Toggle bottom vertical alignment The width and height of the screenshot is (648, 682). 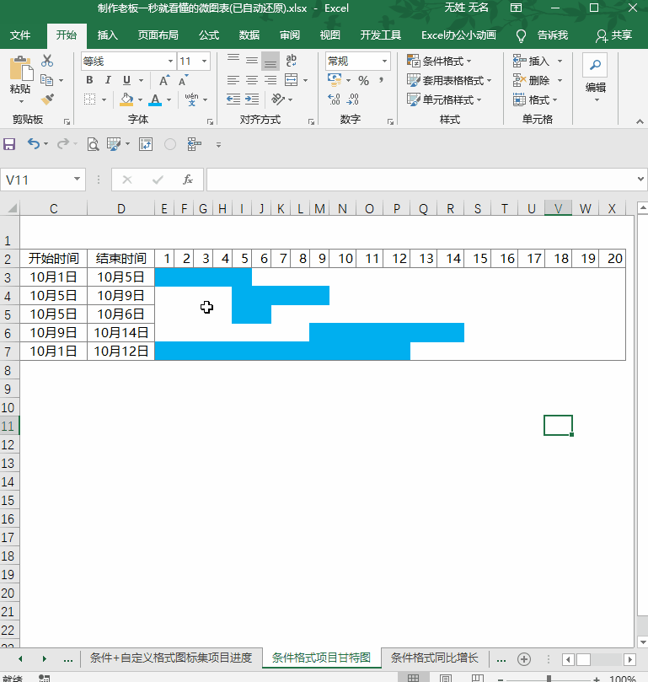coord(270,62)
